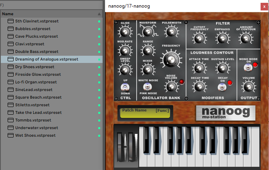This screenshot has height=170, width=269.
Task: Select Cave Plucks.vstpreset
Action: pyautogui.click(x=36, y=36)
